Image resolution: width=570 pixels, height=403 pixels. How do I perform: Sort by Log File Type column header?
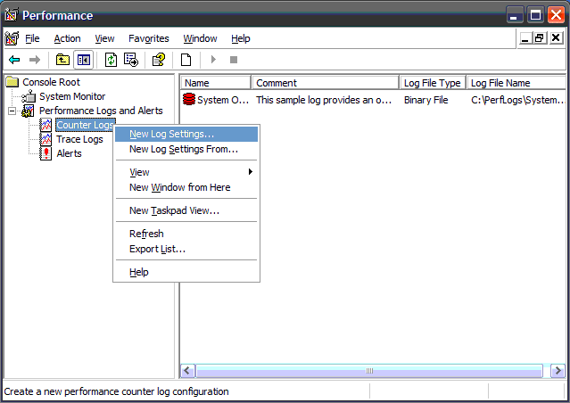pos(433,83)
